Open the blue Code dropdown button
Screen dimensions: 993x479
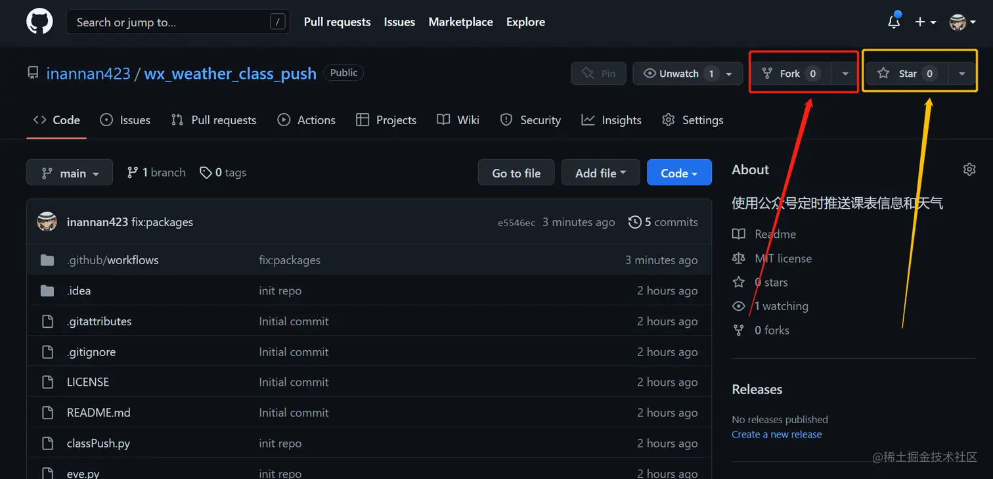679,173
